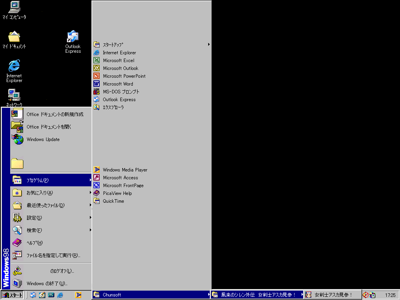Click the 17:25 clock in the system tray
The height and width of the screenshot is (300, 400).
(x=390, y=295)
